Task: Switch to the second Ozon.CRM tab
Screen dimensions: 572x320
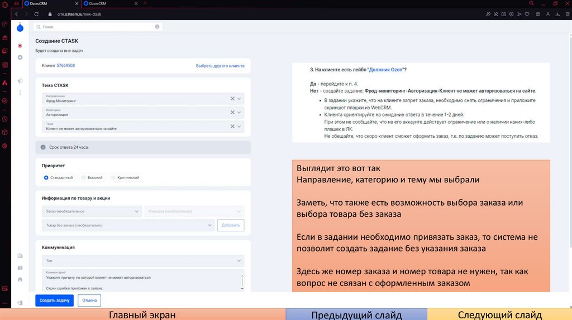Action: tap(109, 3)
